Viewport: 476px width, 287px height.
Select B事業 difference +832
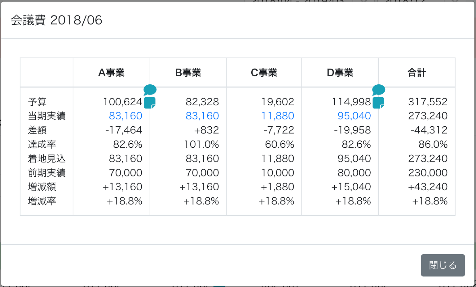pos(206,130)
